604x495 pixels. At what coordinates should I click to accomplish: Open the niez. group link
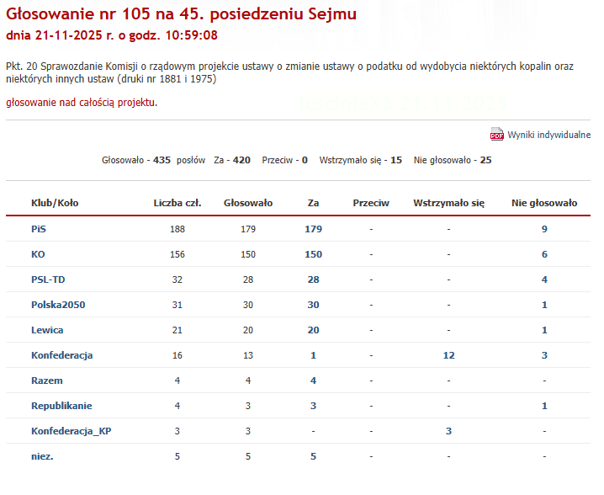pos(42,456)
